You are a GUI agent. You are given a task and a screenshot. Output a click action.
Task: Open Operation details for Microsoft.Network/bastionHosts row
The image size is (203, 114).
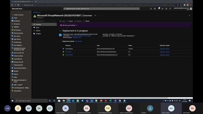click(165, 49)
